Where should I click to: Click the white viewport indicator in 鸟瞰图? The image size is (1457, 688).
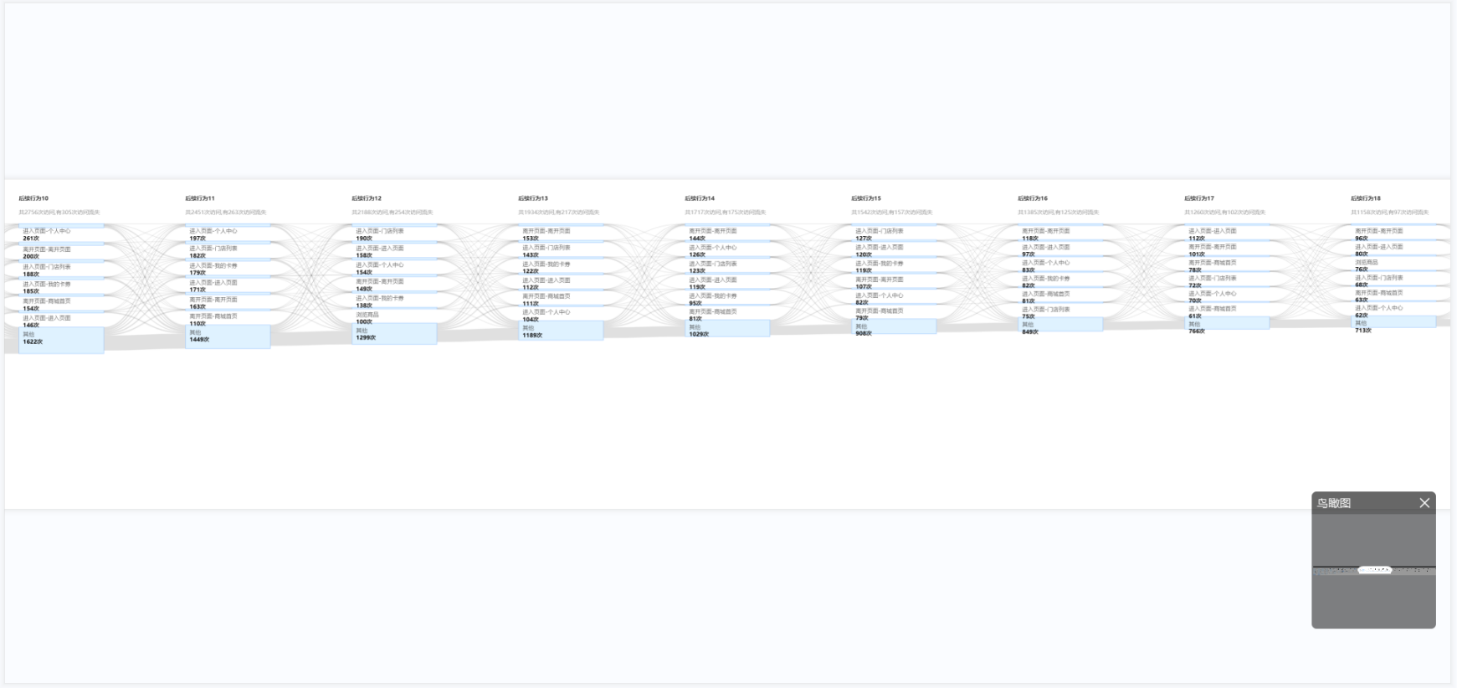click(1374, 570)
